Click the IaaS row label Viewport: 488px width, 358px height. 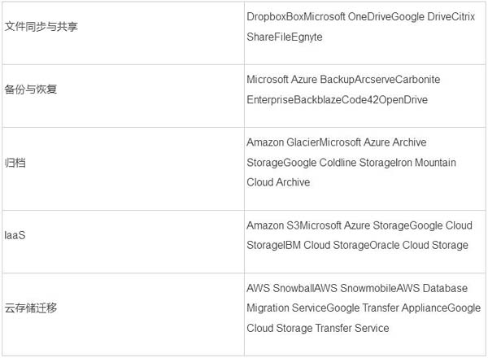15,235
